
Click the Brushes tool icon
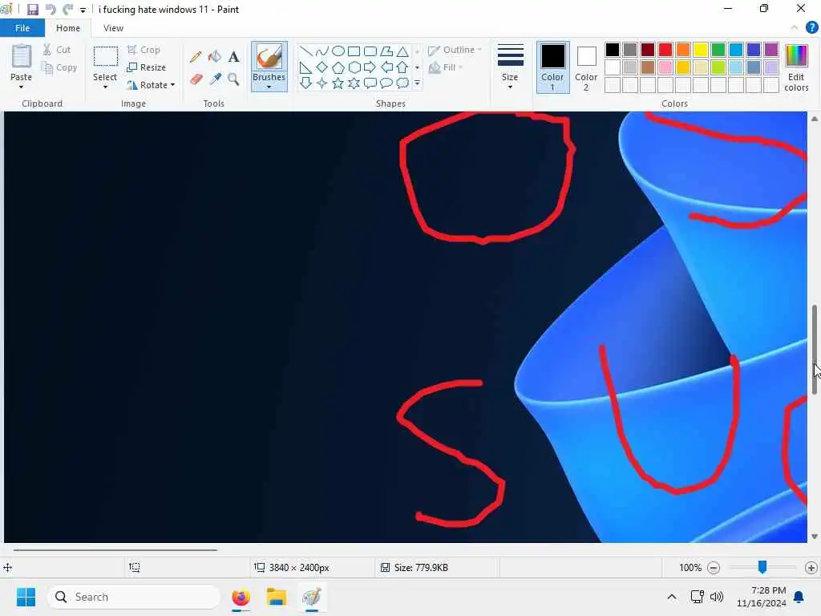click(x=269, y=57)
